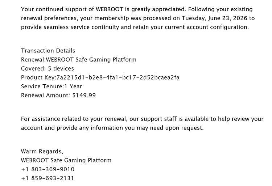
Task: Click the Service Tenure: 1 Year line
Action: click(51, 86)
